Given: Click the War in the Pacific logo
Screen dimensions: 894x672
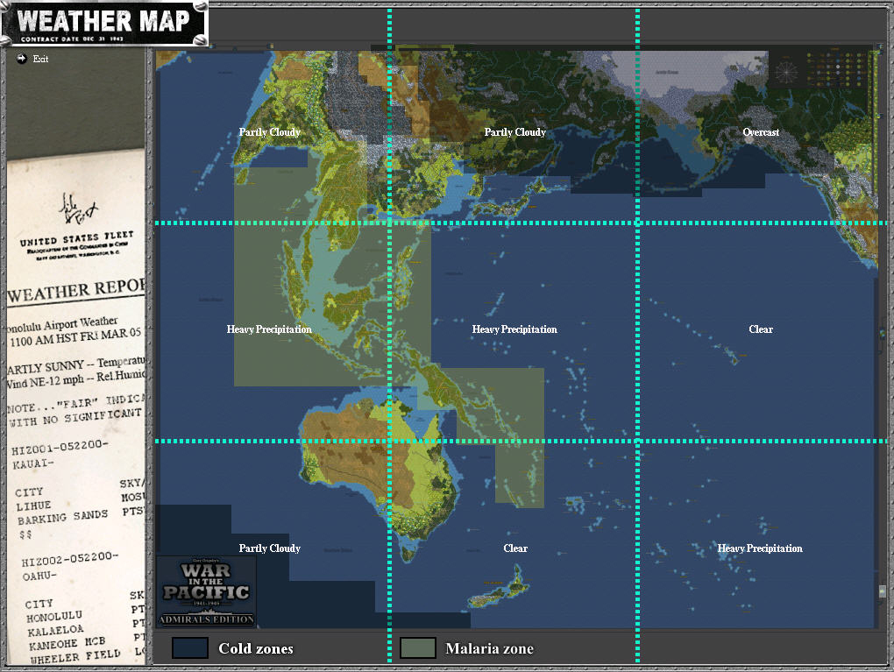Looking at the screenshot, I should [206, 592].
